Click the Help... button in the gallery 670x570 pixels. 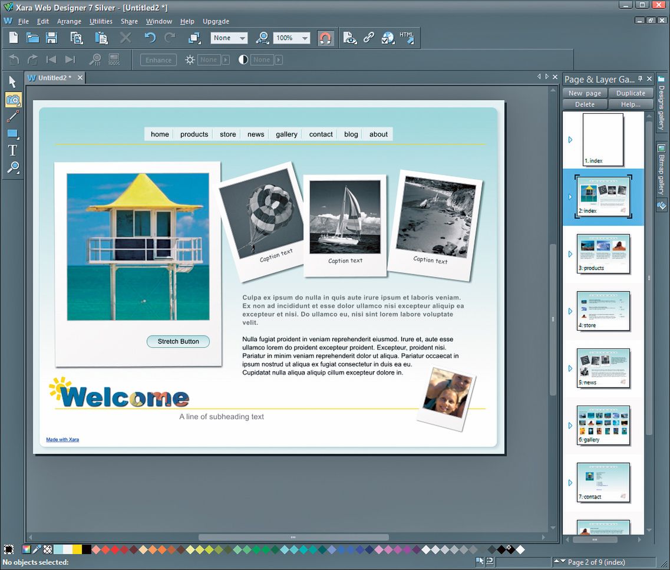coord(631,104)
